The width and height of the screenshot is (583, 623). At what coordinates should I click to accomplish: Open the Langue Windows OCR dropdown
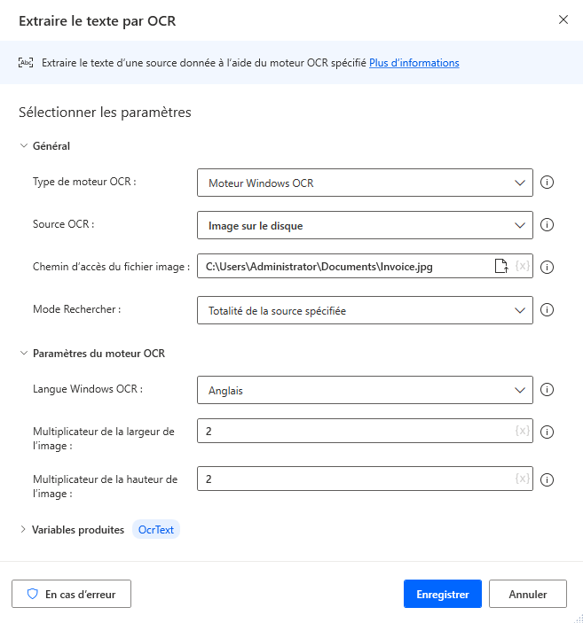point(365,390)
